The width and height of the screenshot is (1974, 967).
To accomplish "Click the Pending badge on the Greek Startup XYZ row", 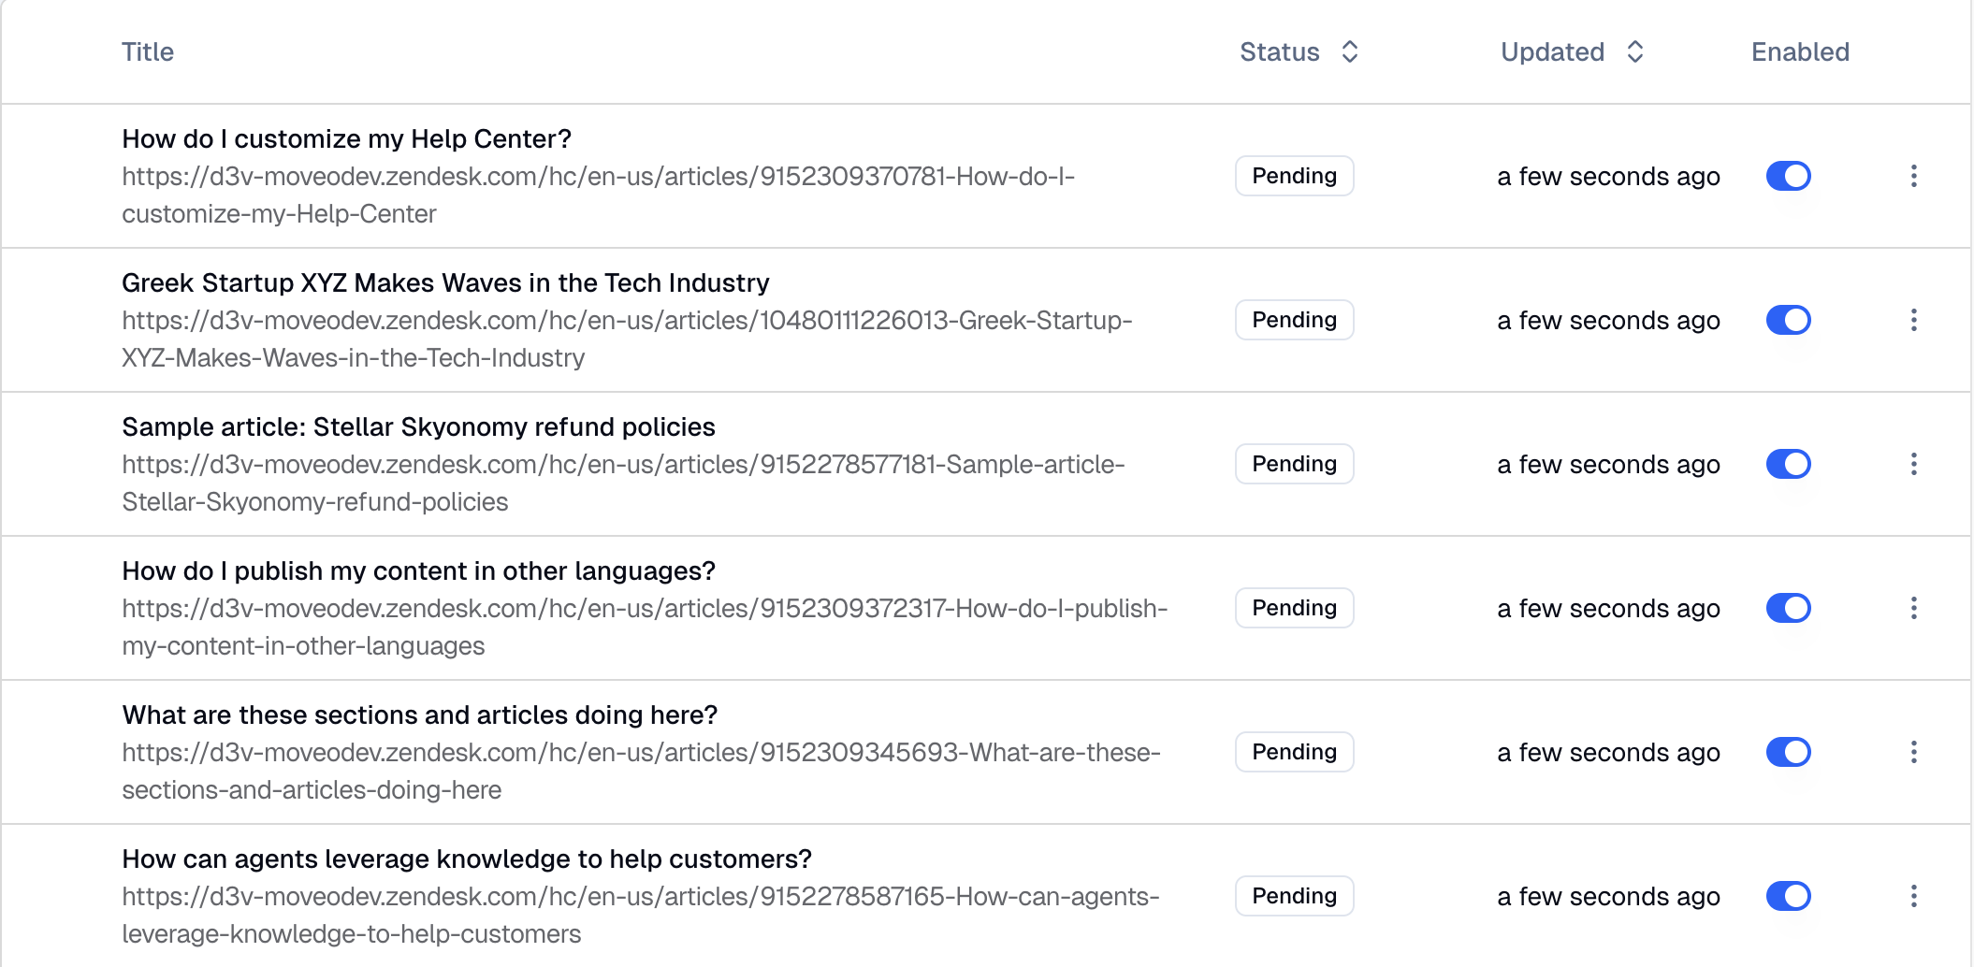I will pos(1294,320).
